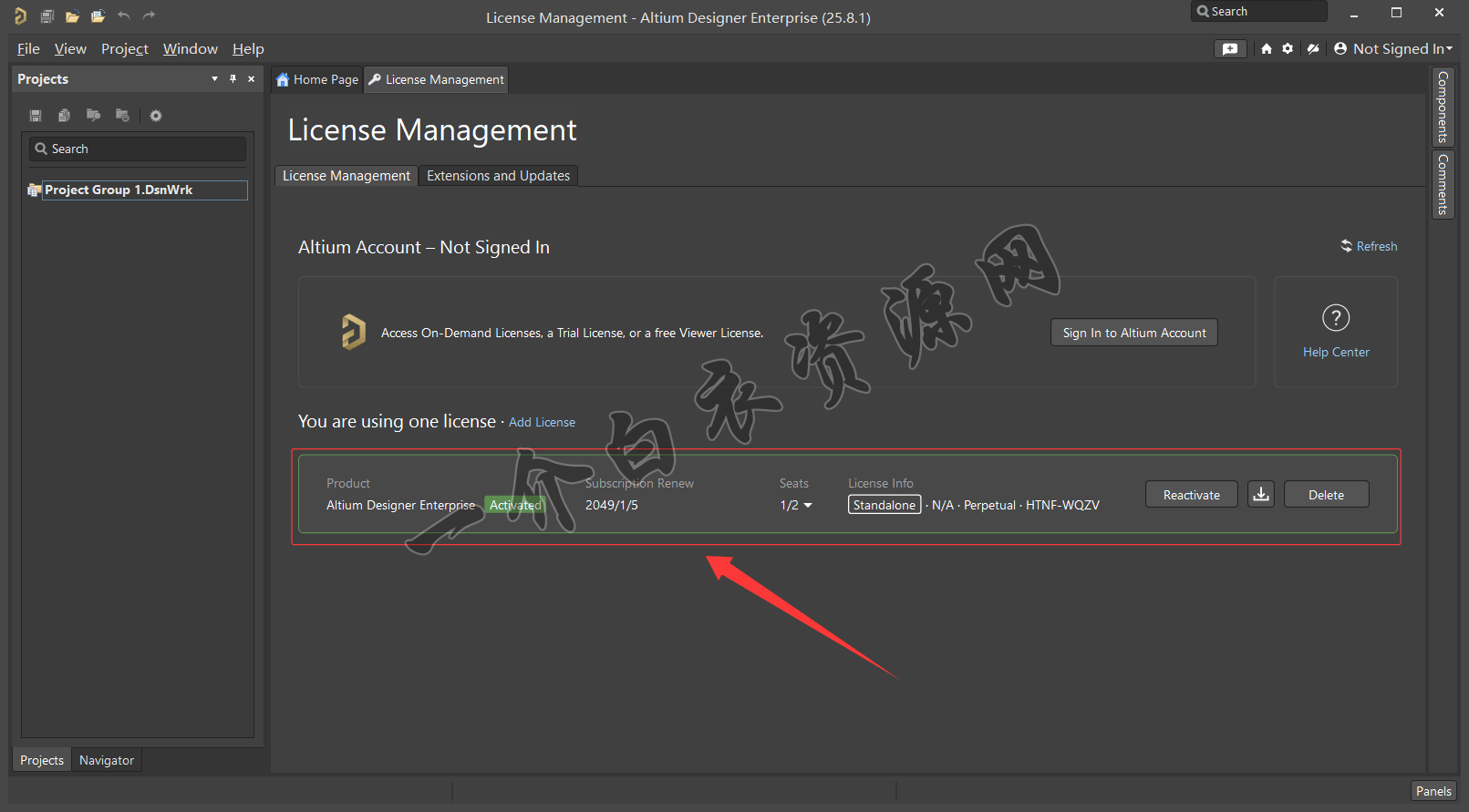Open any existing document via folder icon
This screenshot has height=812, width=1469.
[x=72, y=16]
